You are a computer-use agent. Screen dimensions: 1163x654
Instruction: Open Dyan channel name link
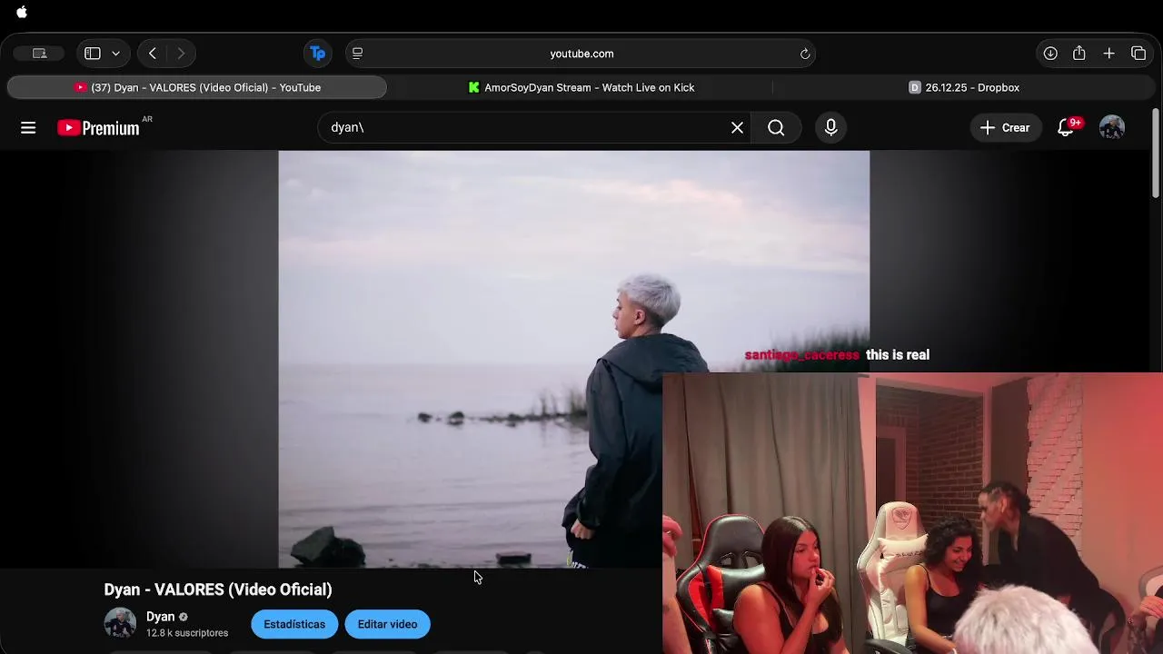[160, 616]
